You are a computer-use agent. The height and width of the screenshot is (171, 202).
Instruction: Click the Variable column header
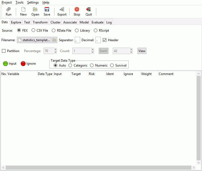[x=22, y=74]
